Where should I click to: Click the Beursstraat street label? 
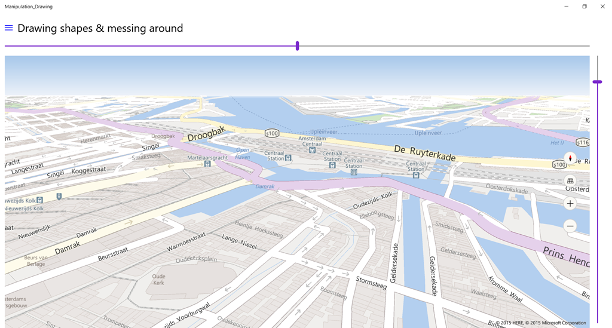113,255
